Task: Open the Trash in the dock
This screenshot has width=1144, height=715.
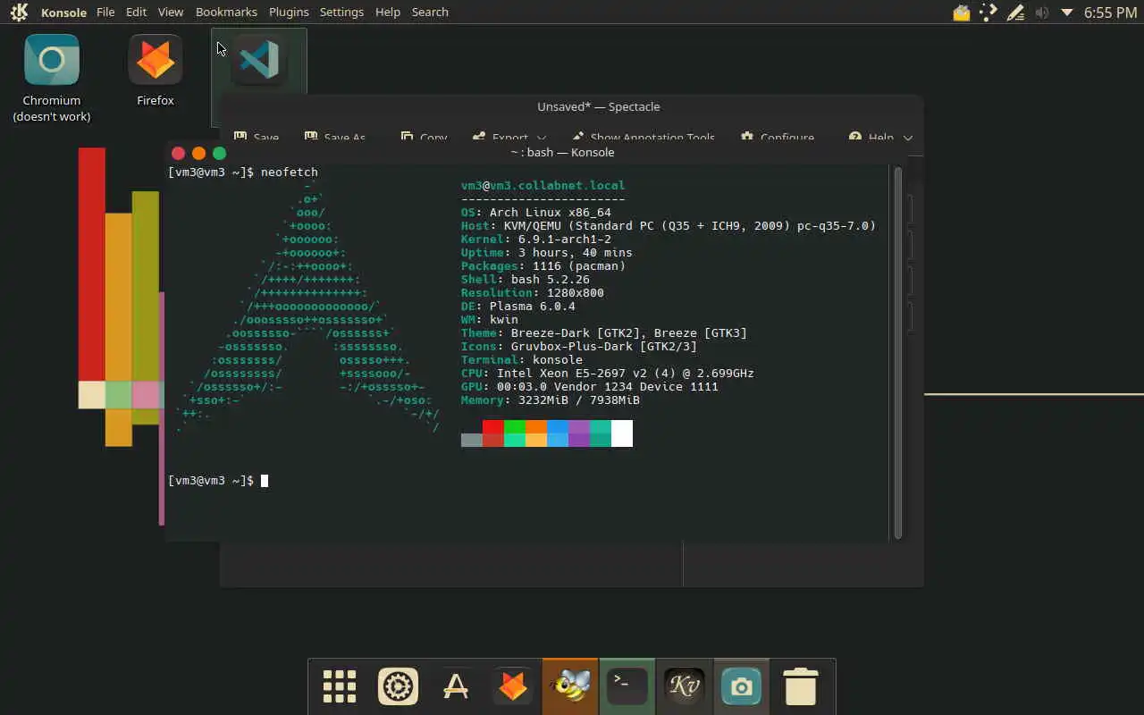Action: click(x=800, y=686)
